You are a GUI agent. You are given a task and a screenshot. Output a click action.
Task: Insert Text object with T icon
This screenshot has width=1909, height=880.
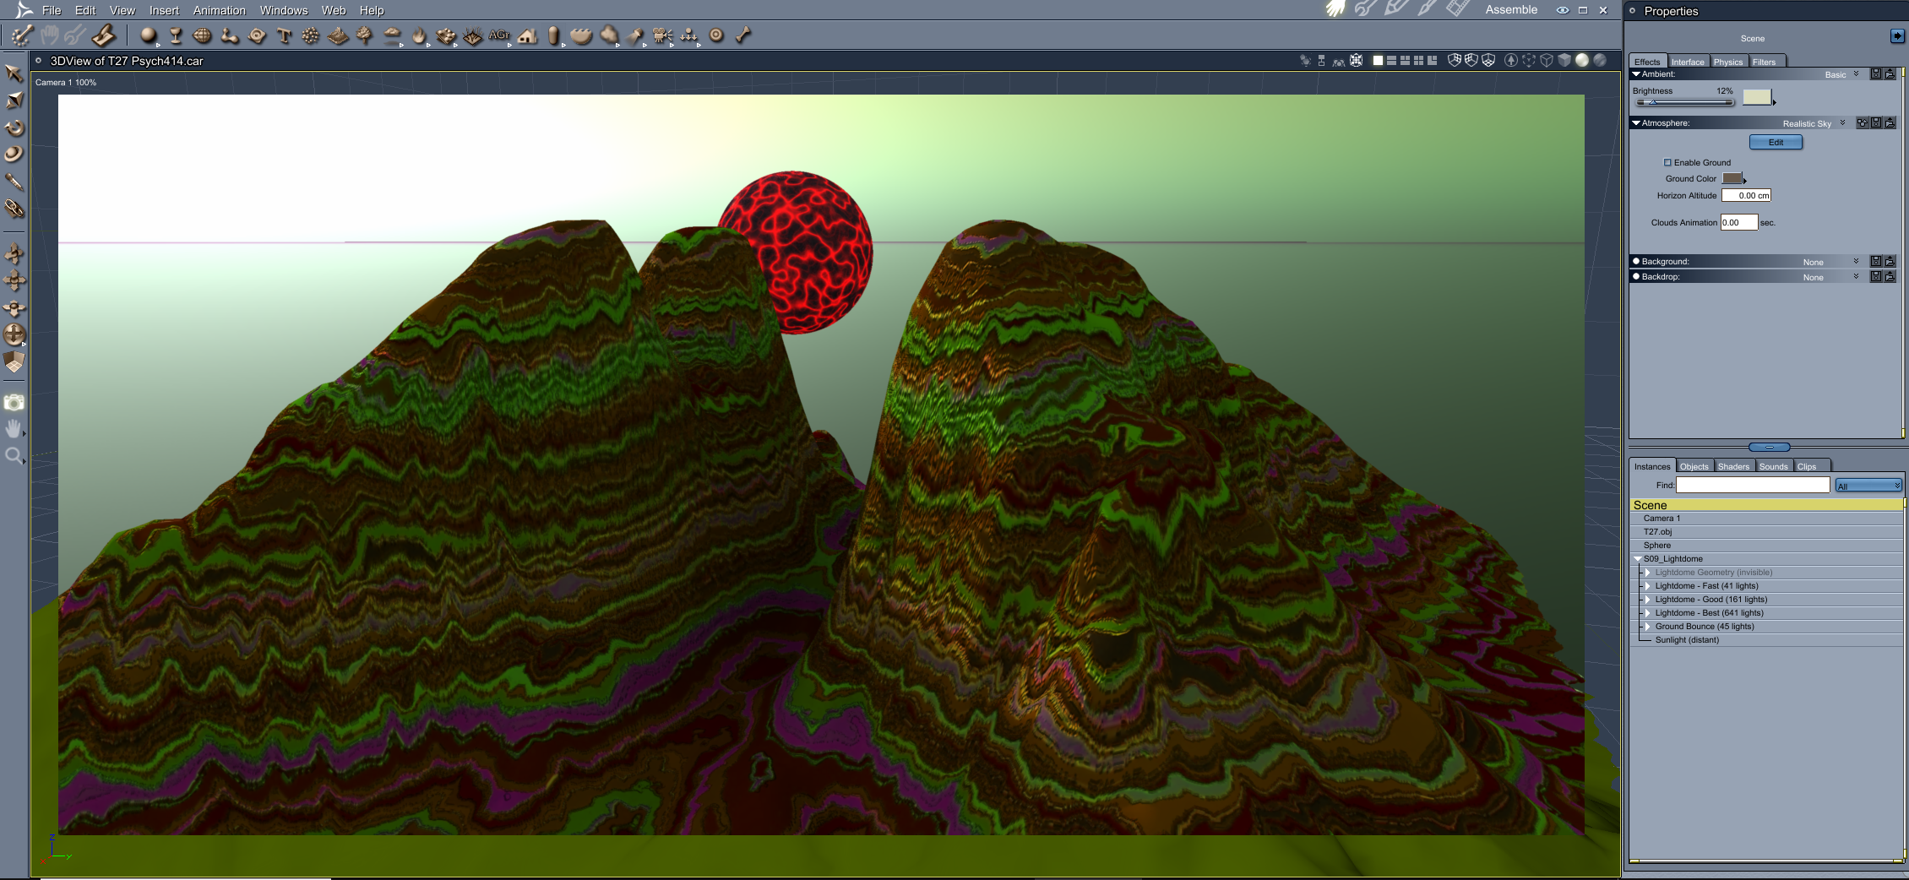coord(284,35)
